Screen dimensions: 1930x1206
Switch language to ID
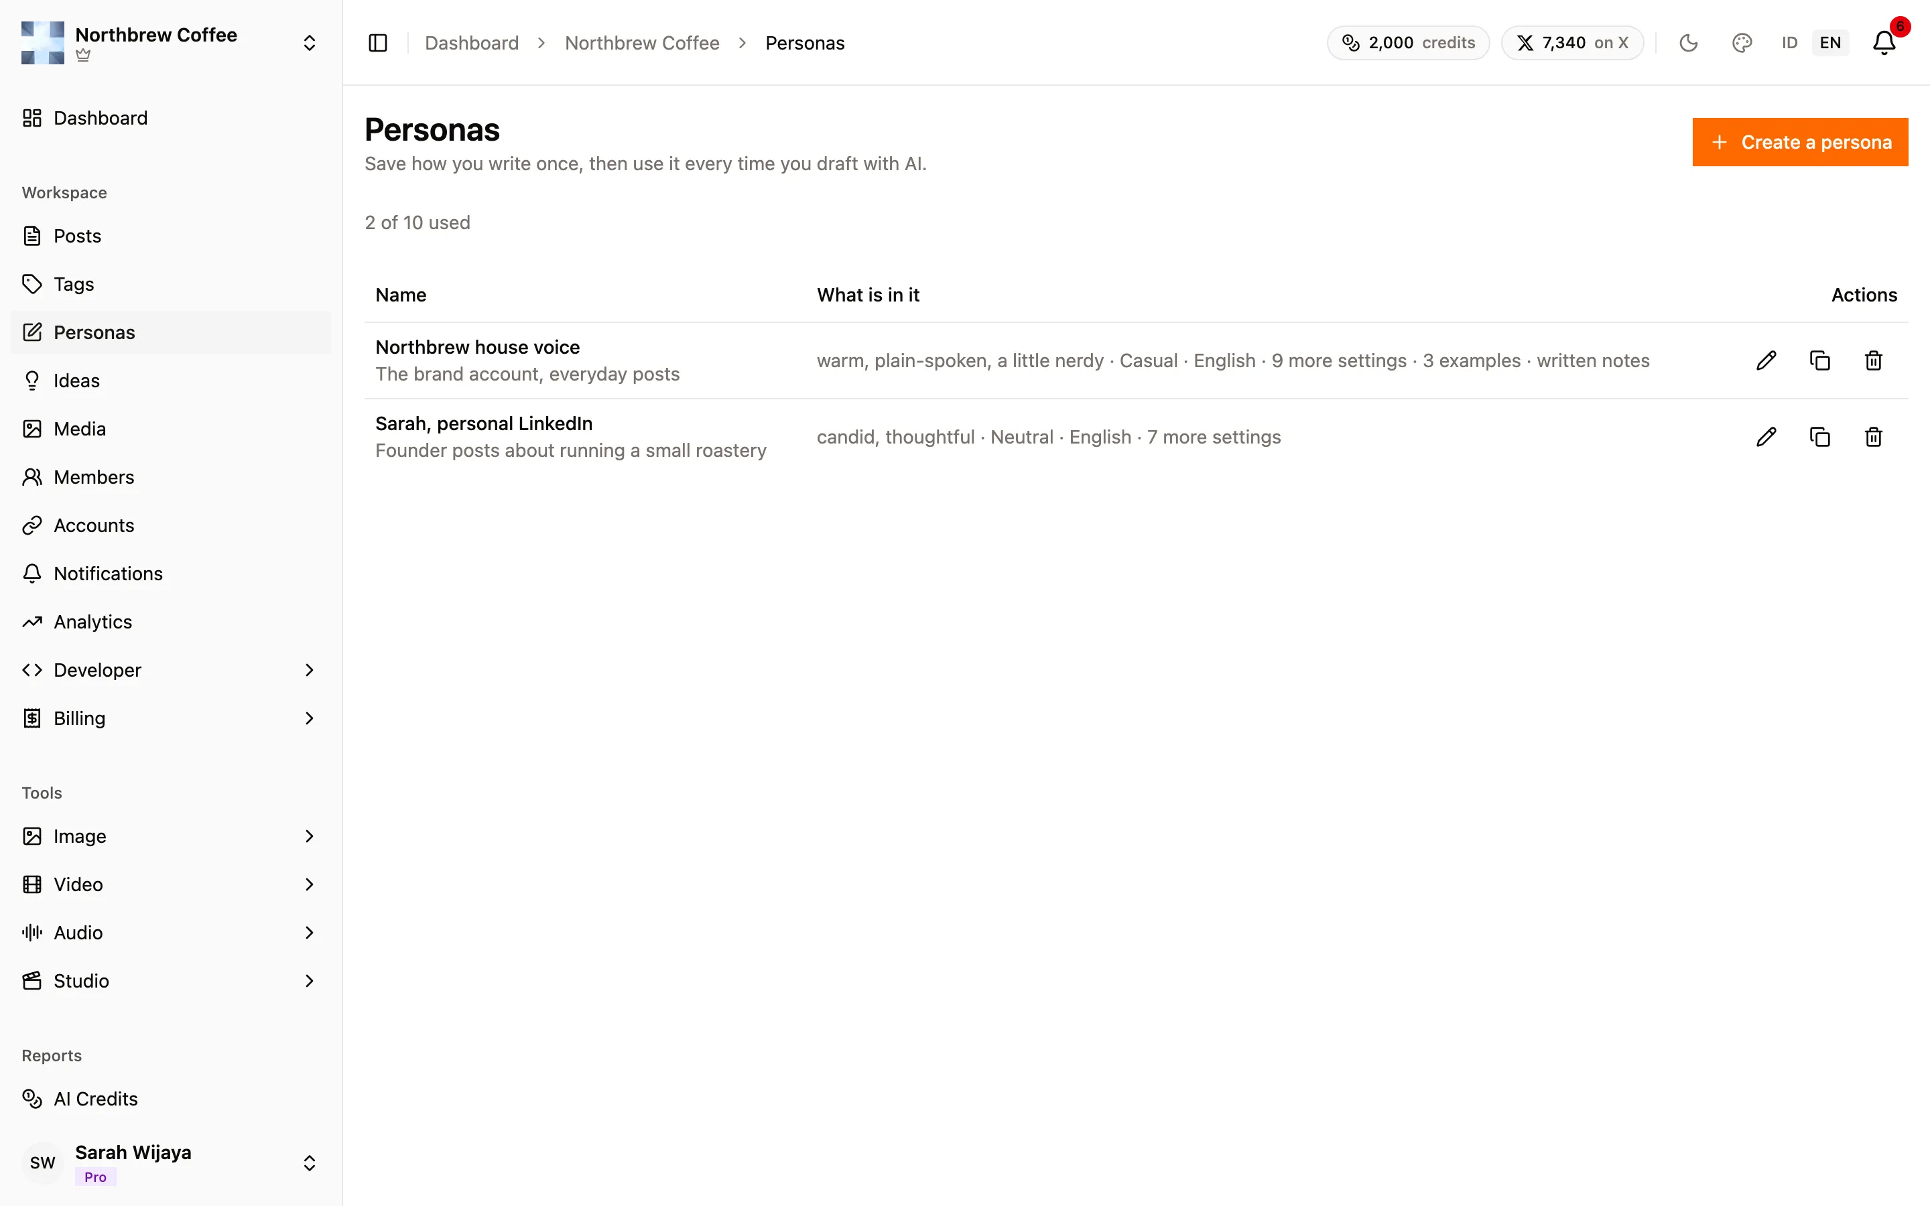click(1790, 43)
